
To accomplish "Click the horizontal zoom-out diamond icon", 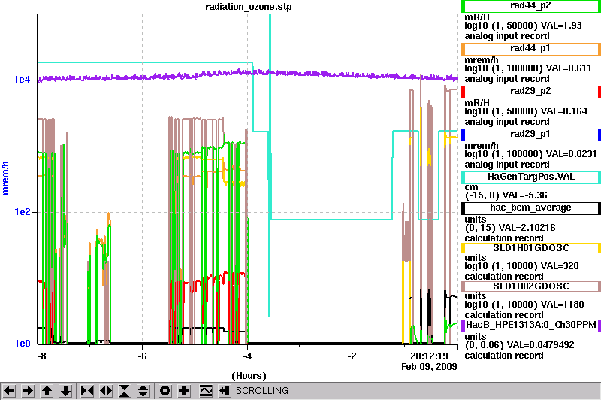I will point(106,391).
